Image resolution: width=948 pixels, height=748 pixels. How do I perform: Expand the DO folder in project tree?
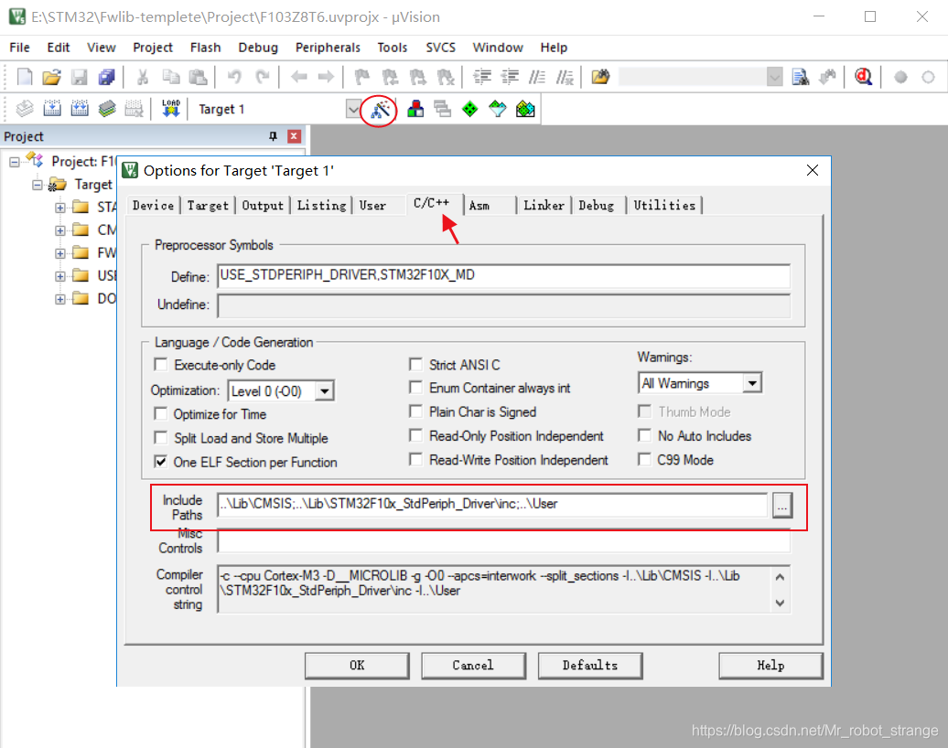click(59, 299)
